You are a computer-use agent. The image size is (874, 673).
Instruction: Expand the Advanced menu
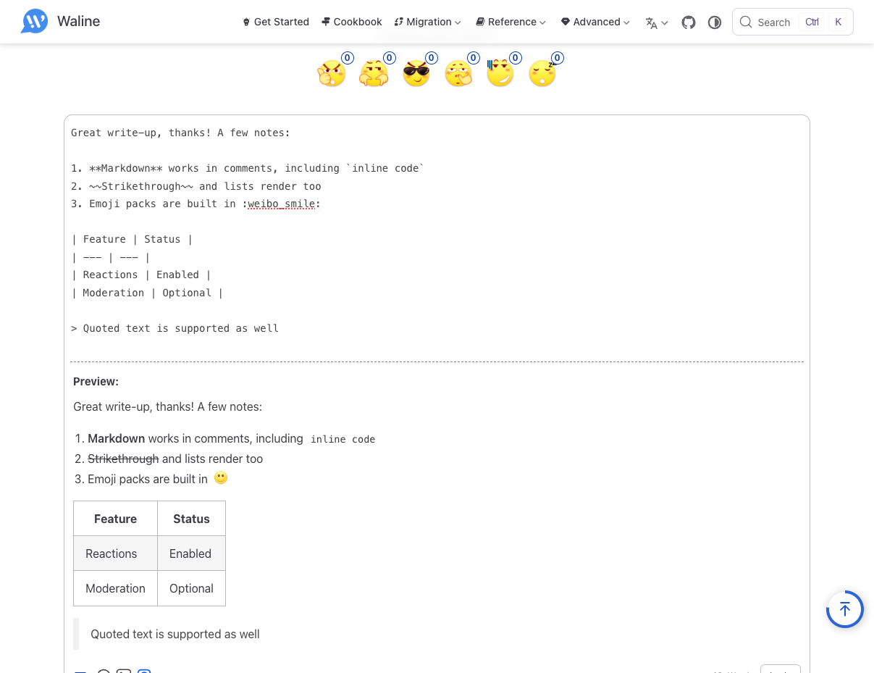(x=595, y=22)
